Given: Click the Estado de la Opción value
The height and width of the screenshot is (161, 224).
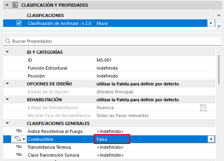Looking at the screenshot, I should 115,92.
